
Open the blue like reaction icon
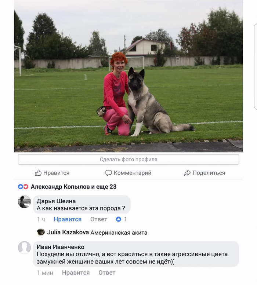20,187
